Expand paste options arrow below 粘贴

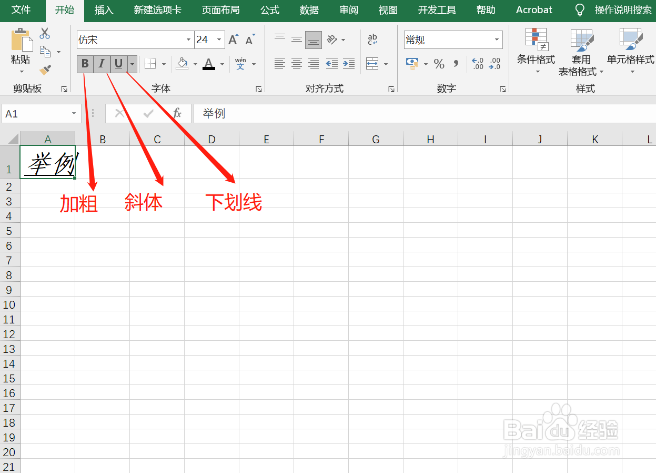(x=22, y=72)
